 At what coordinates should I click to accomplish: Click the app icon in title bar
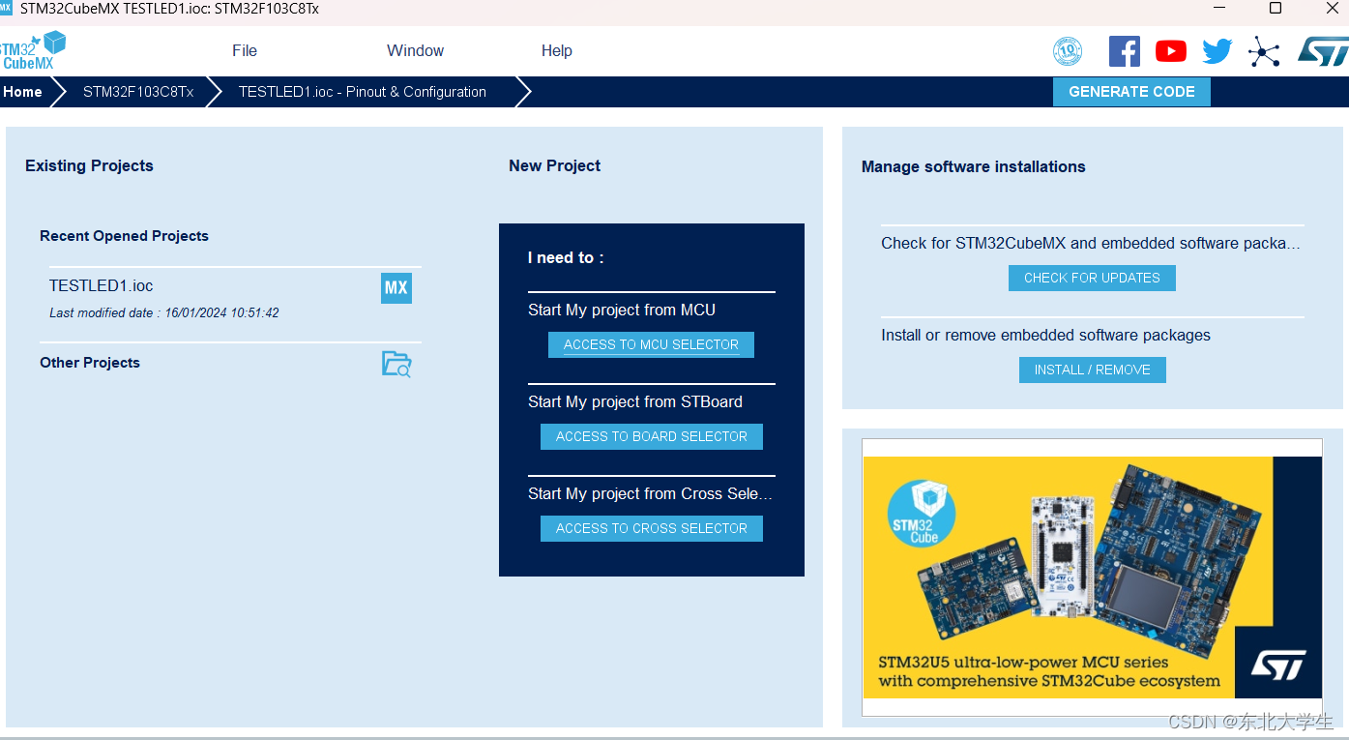(6, 8)
